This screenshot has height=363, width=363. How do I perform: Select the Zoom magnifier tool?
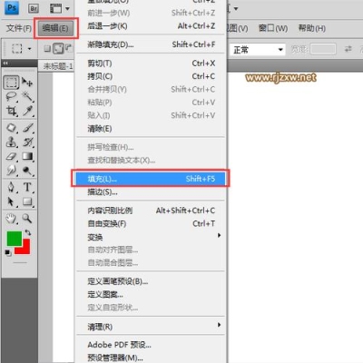point(27,218)
